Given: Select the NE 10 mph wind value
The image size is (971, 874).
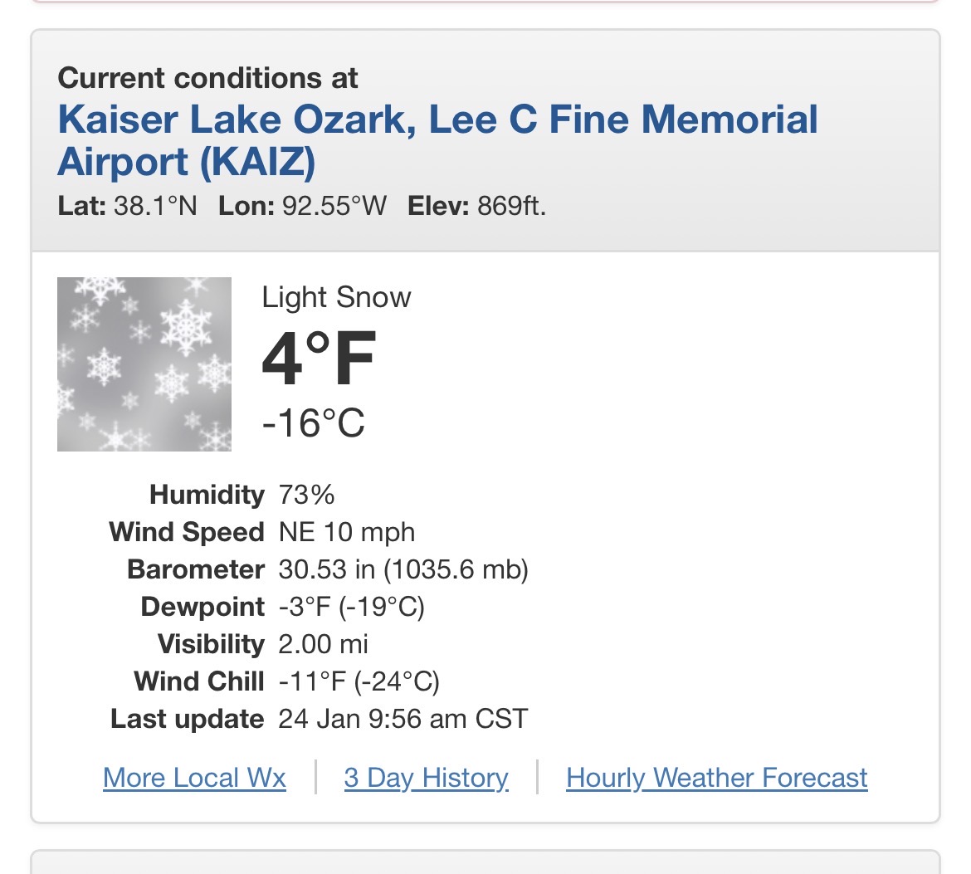Looking at the screenshot, I should tap(346, 532).
